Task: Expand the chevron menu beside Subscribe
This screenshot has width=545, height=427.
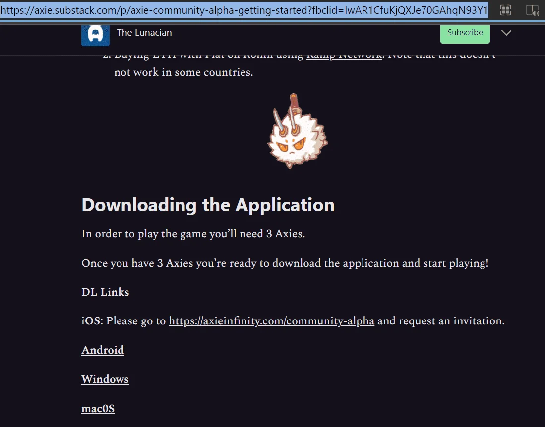Action: [x=506, y=33]
